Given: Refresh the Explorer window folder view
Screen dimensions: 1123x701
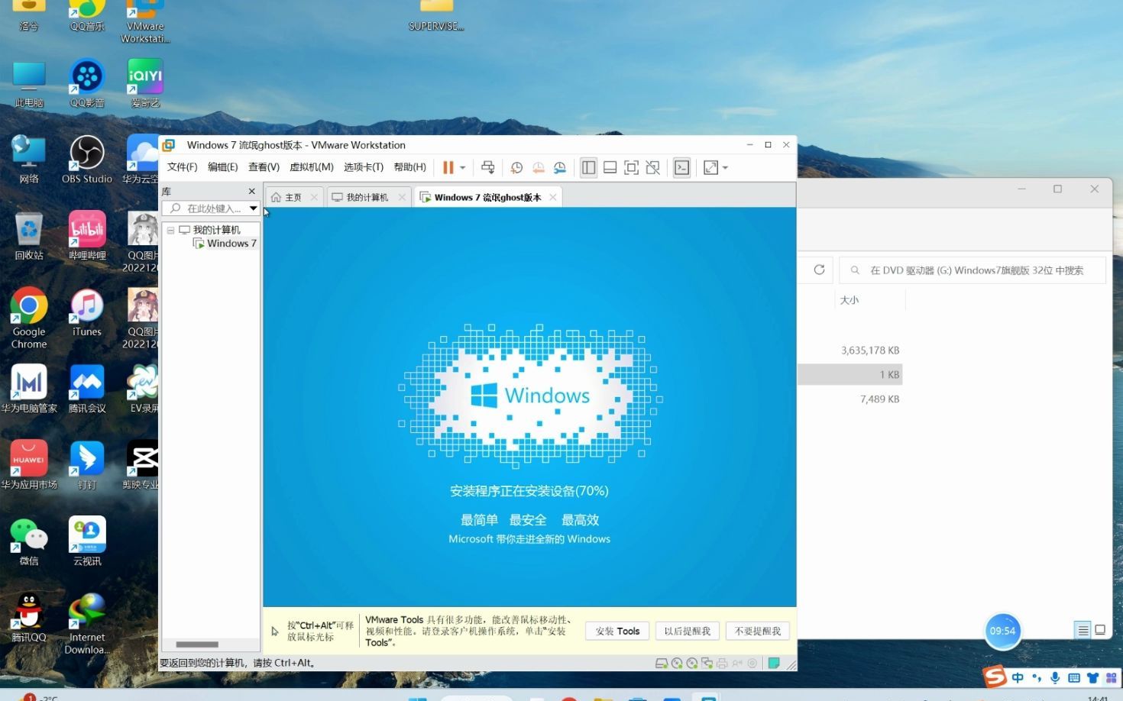Looking at the screenshot, I should tap(819, 270).
